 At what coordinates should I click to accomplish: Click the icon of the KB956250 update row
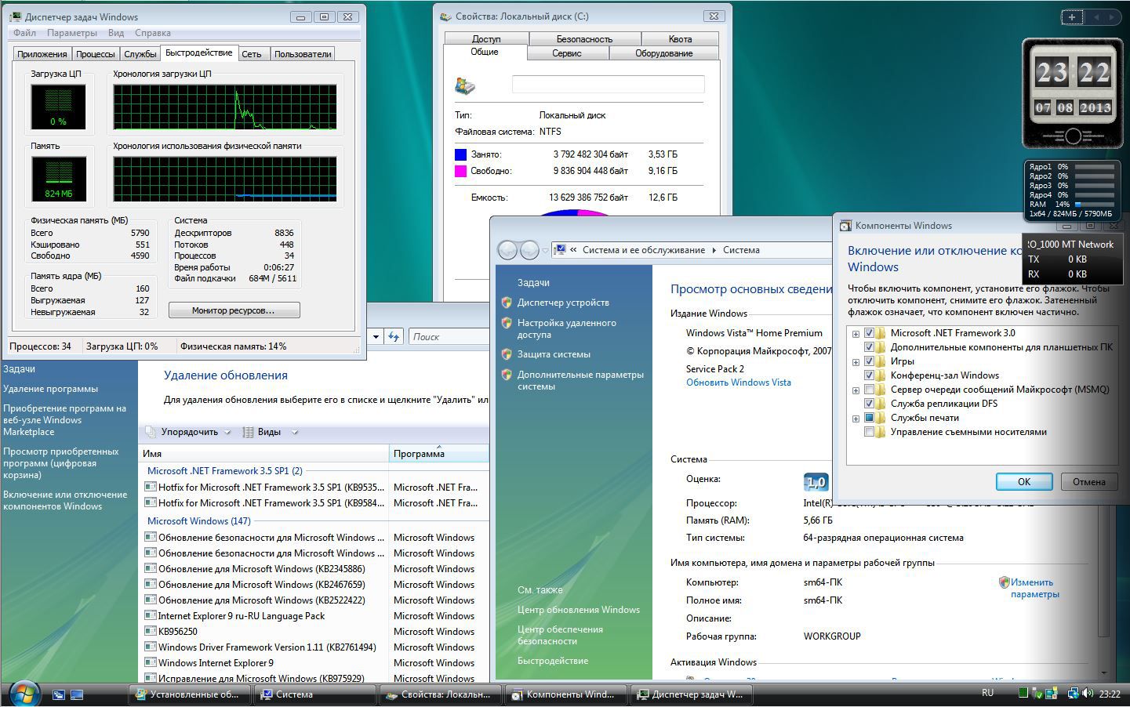pyautogui.click(x=151, y=631)
